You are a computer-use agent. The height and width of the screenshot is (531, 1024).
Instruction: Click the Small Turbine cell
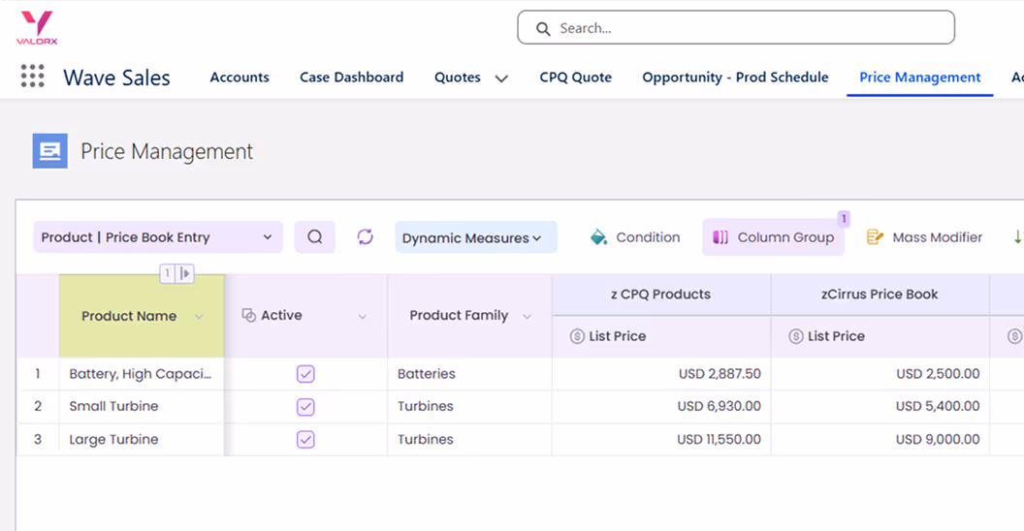click(141, 406)
